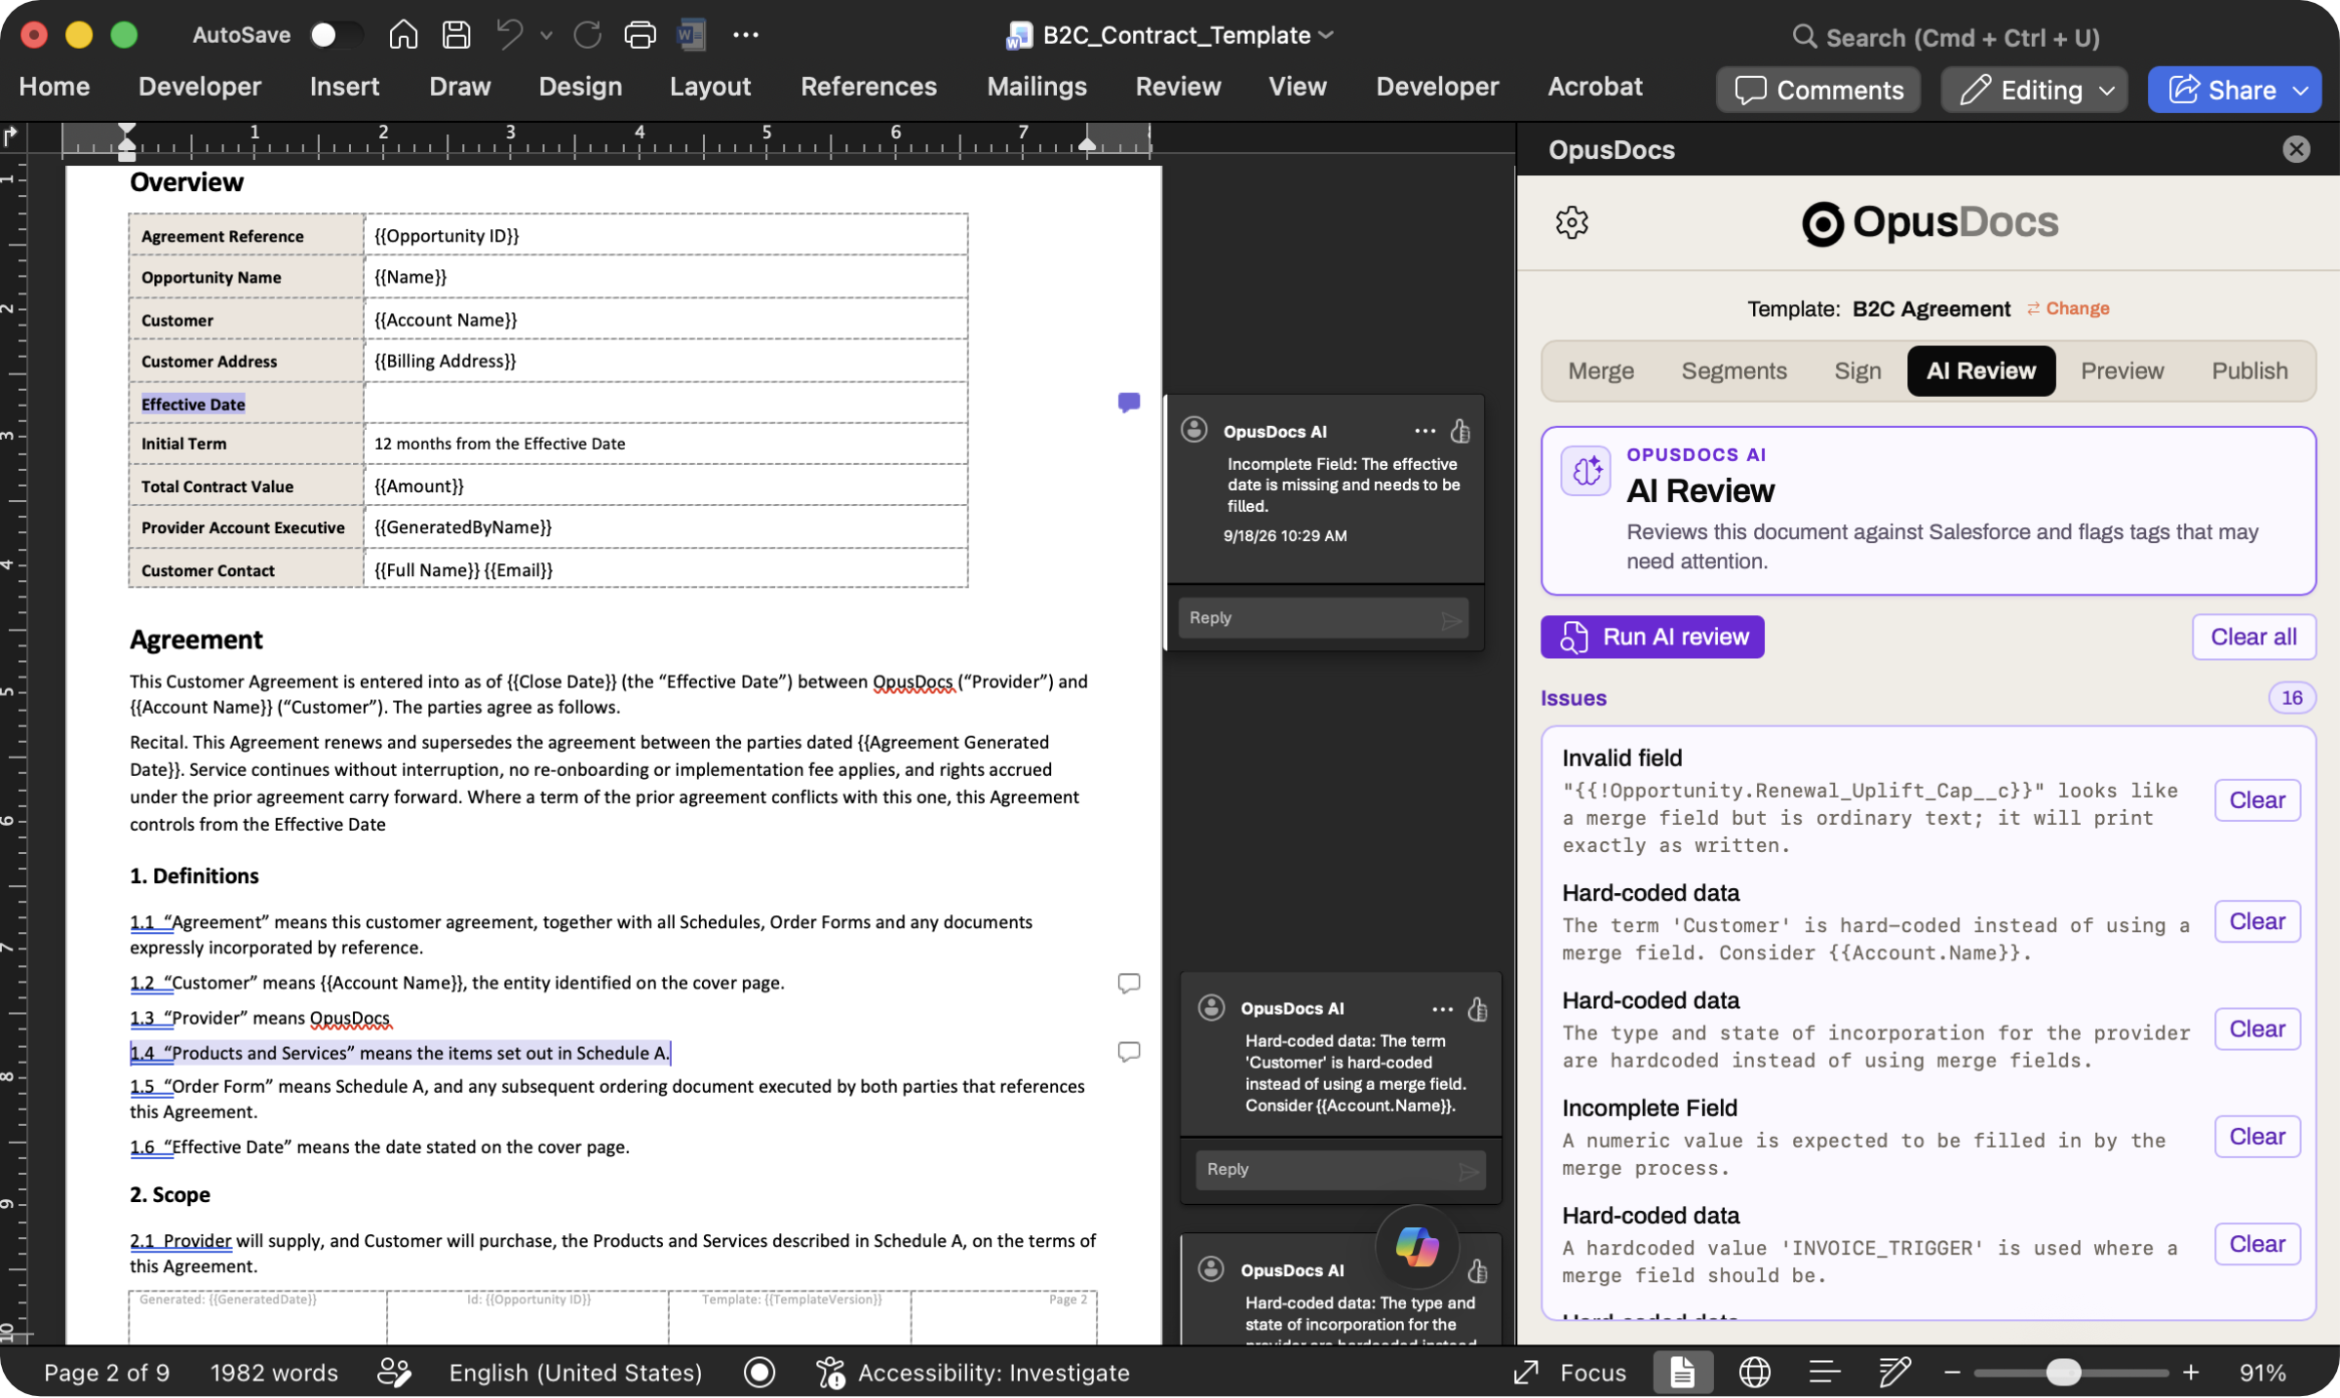Toggle Focus mode in status bar
Screen dimensions: 2340x1398
click(1570, 1373)
